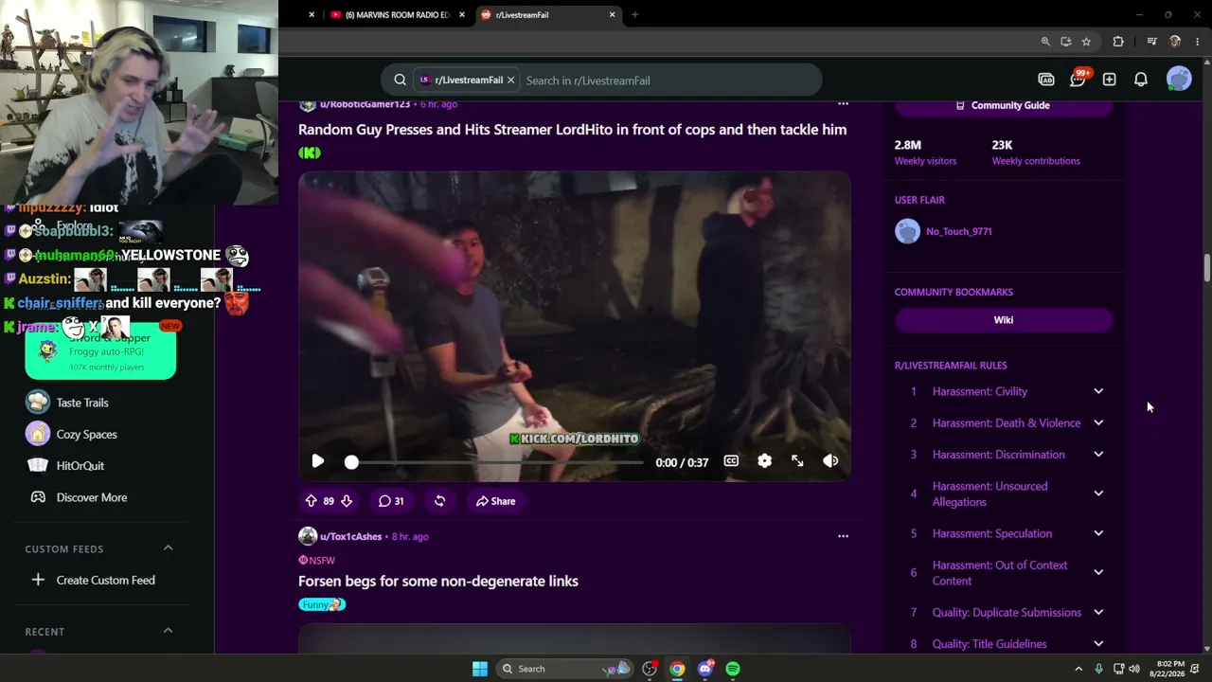Show hidden system tray icons
Image resolution: width=1212 pixels, height=682 pixels.
pyautogui.click(x=1078, y=669)
